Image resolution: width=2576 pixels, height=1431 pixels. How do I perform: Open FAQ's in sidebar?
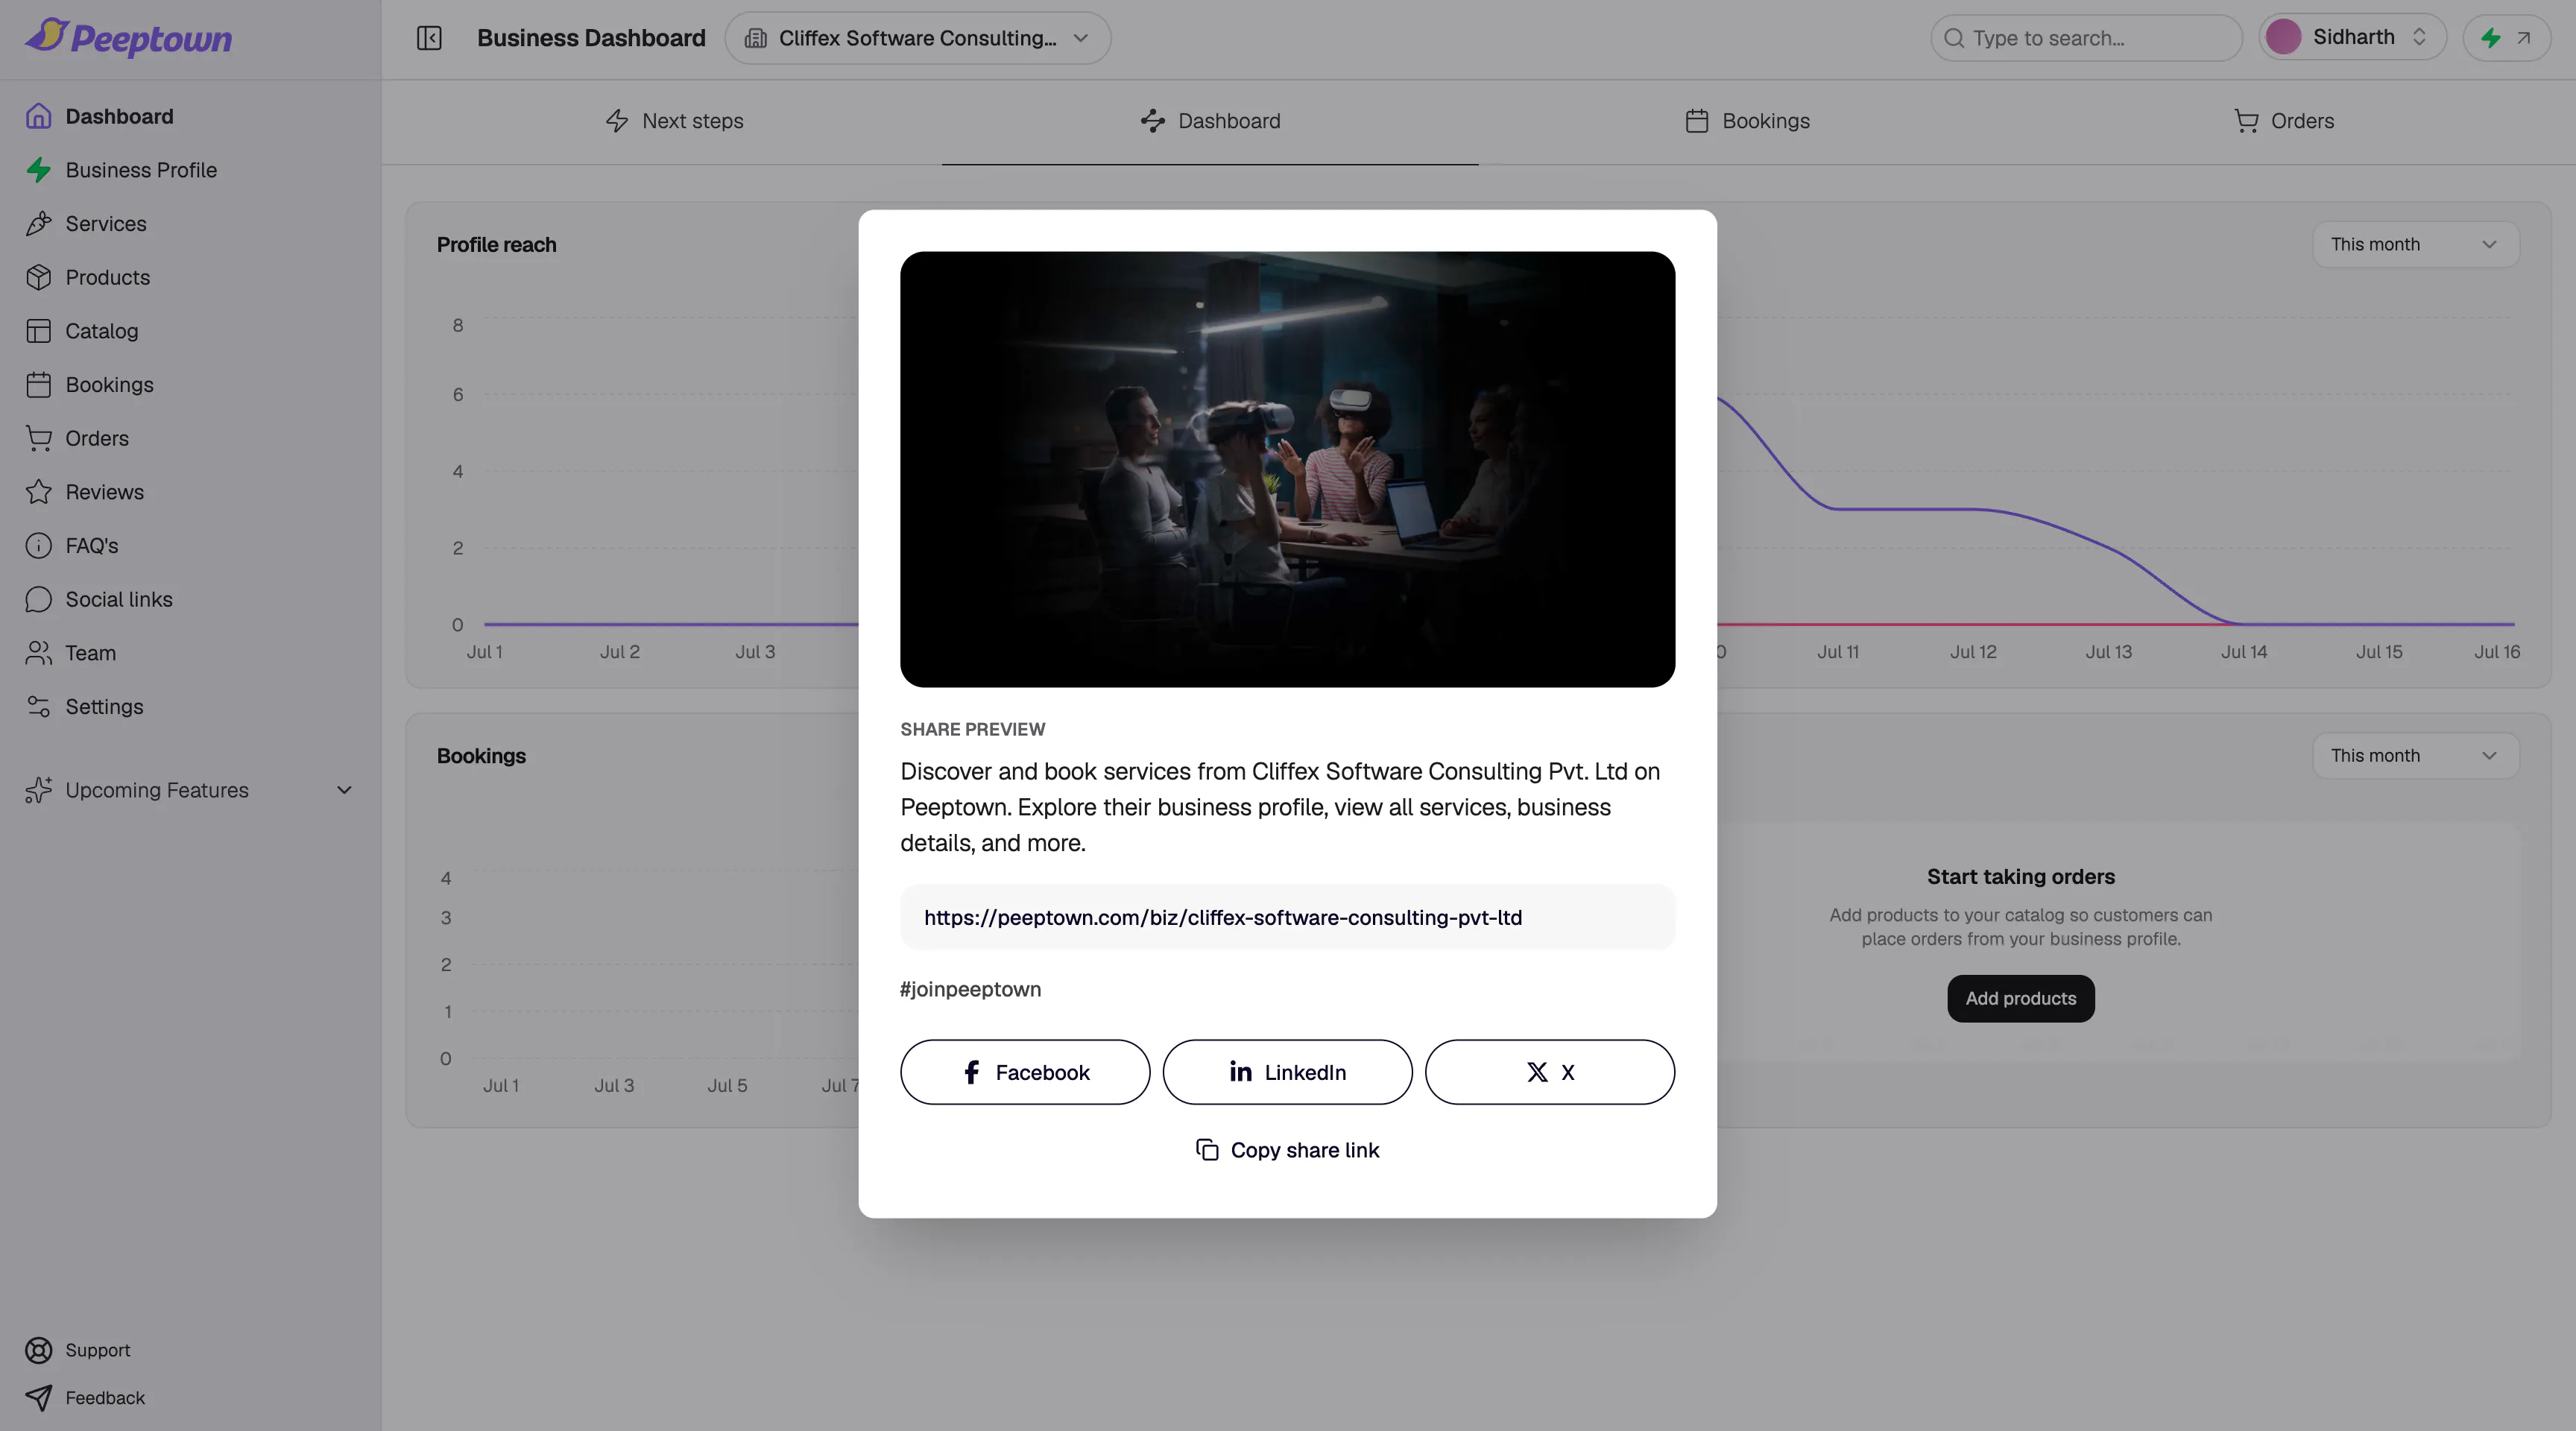[72, 546]
